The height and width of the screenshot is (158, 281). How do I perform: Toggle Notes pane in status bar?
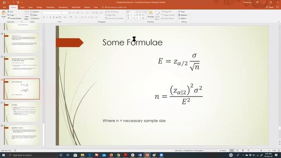tap(223, 151)
